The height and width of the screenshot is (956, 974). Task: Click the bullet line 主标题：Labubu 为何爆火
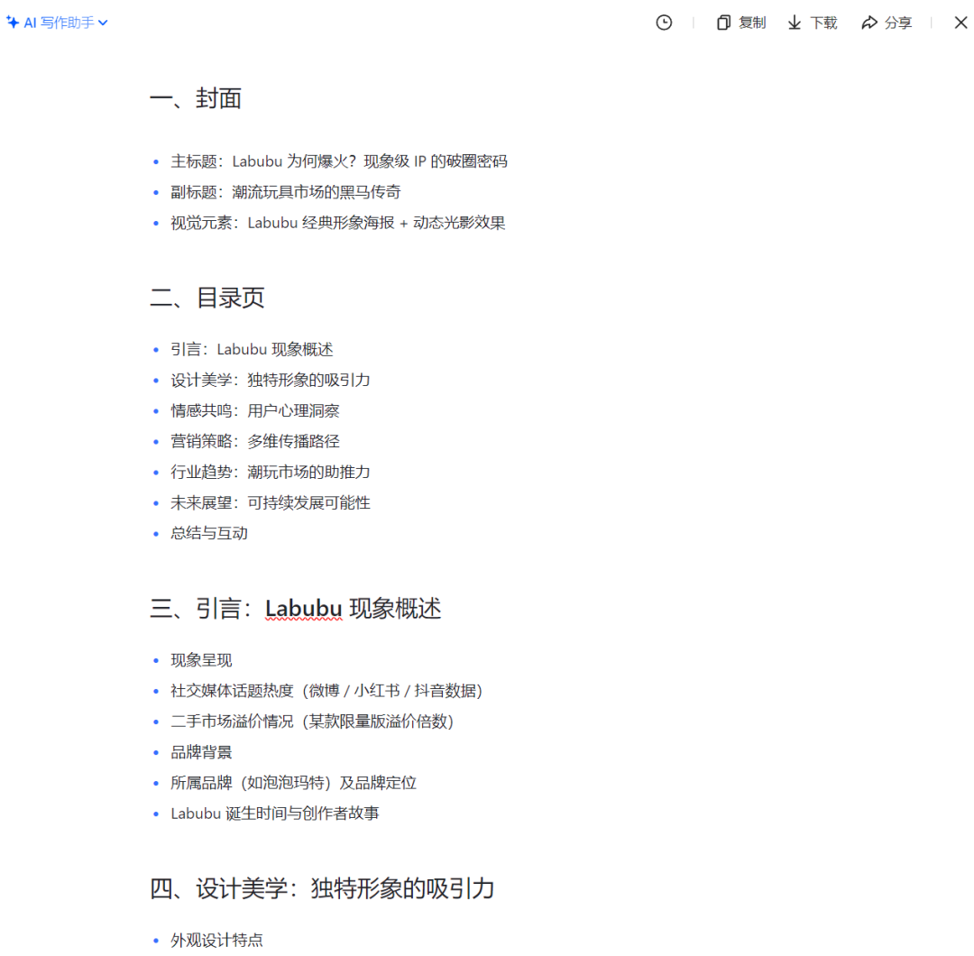pyautogui.click(x=338, y=161)
